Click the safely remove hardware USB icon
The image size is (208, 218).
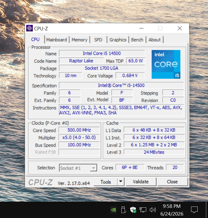(x=124, y=210)
